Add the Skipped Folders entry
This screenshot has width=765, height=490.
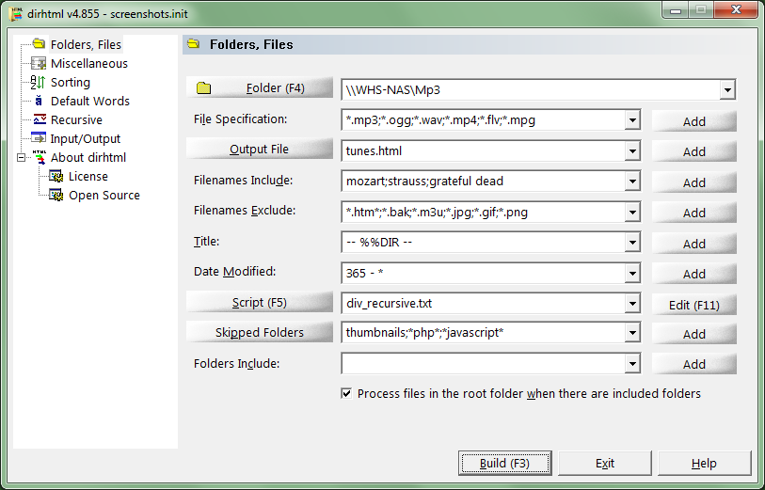click(694, 334)
